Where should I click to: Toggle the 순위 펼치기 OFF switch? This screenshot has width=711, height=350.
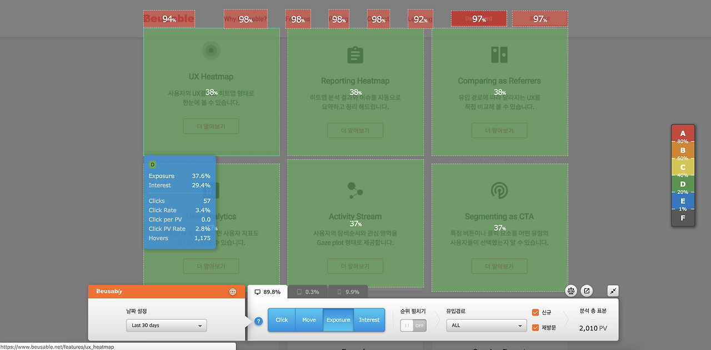tap(413, 326)
